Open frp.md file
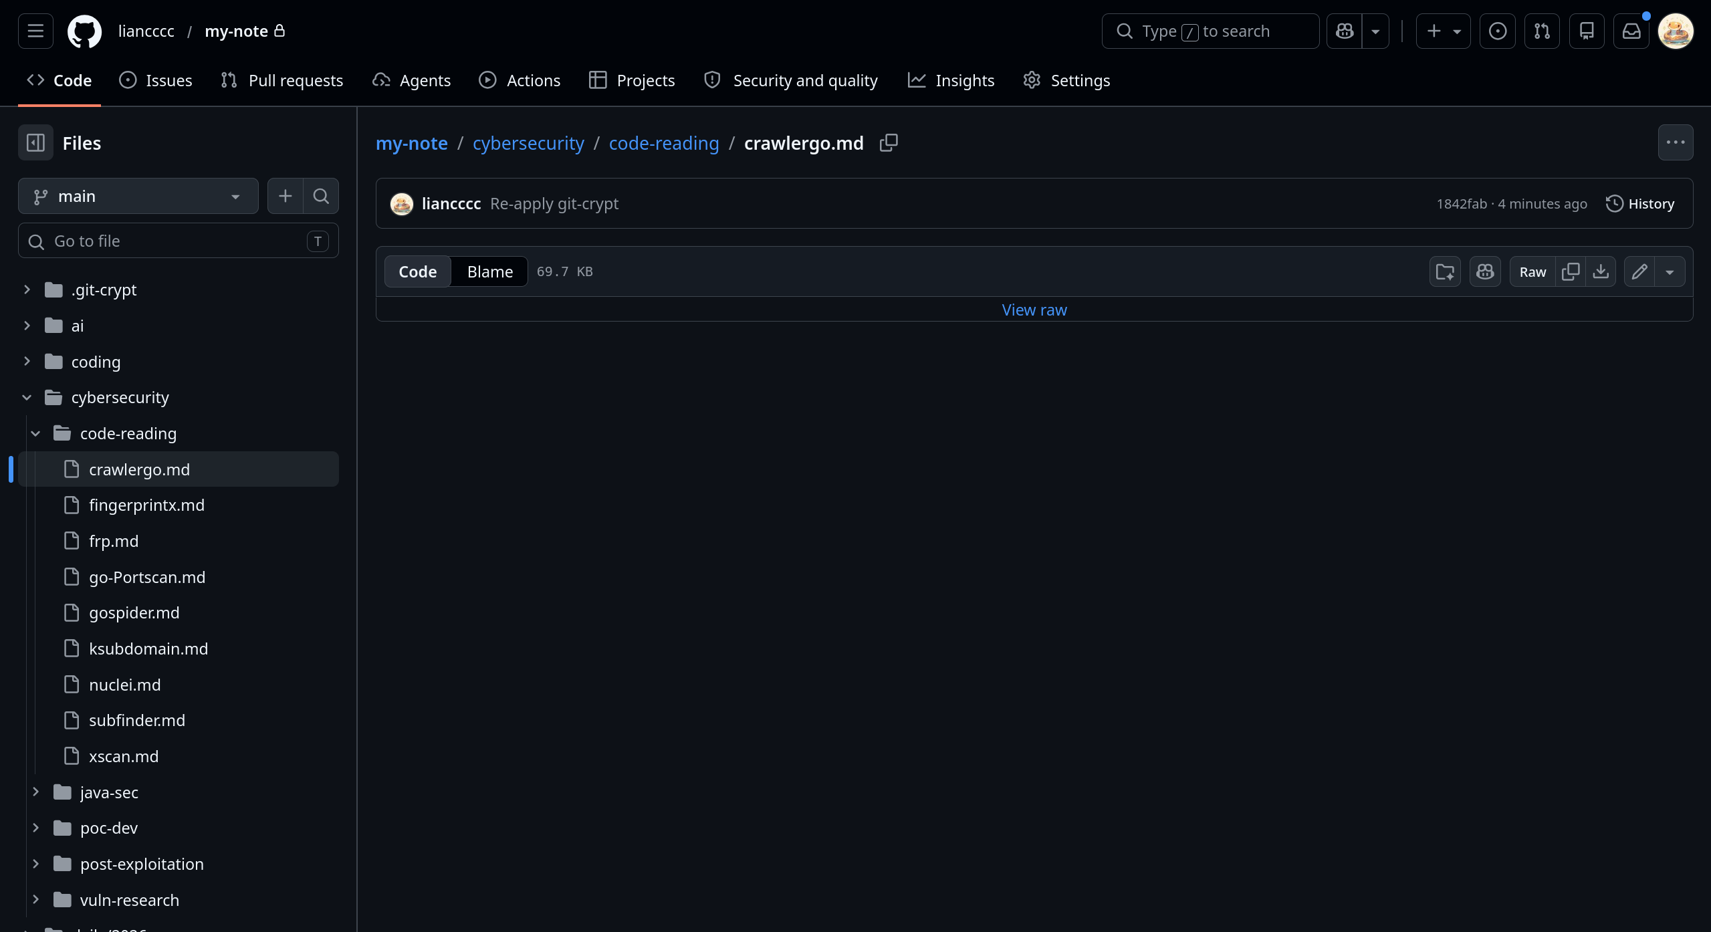1711x932 pixels. click(179, 541)
